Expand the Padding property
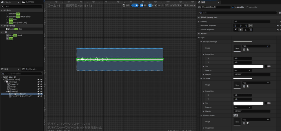 tap(199, 21)
